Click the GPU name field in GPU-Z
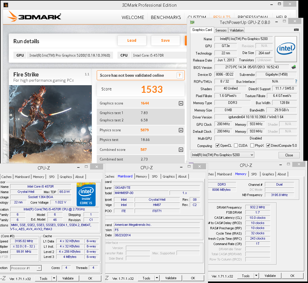The height and width of the screenshot is (283, 308). (x=244, y=39)
